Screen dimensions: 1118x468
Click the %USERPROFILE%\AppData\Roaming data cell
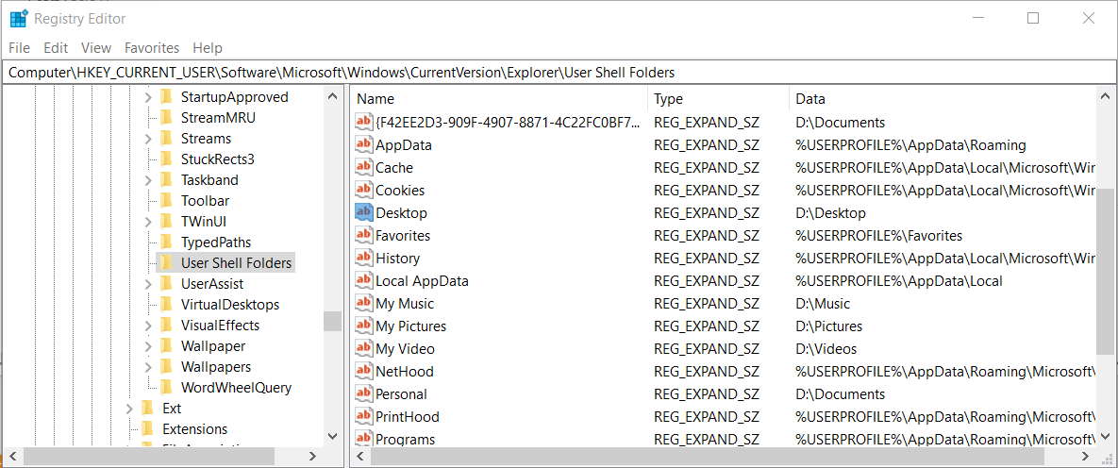pos(910,144)
